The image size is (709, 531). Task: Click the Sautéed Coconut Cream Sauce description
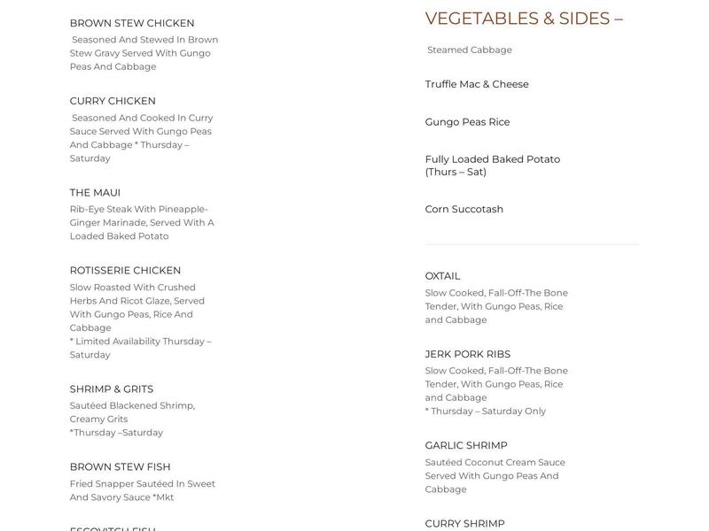tap(495, 476)
